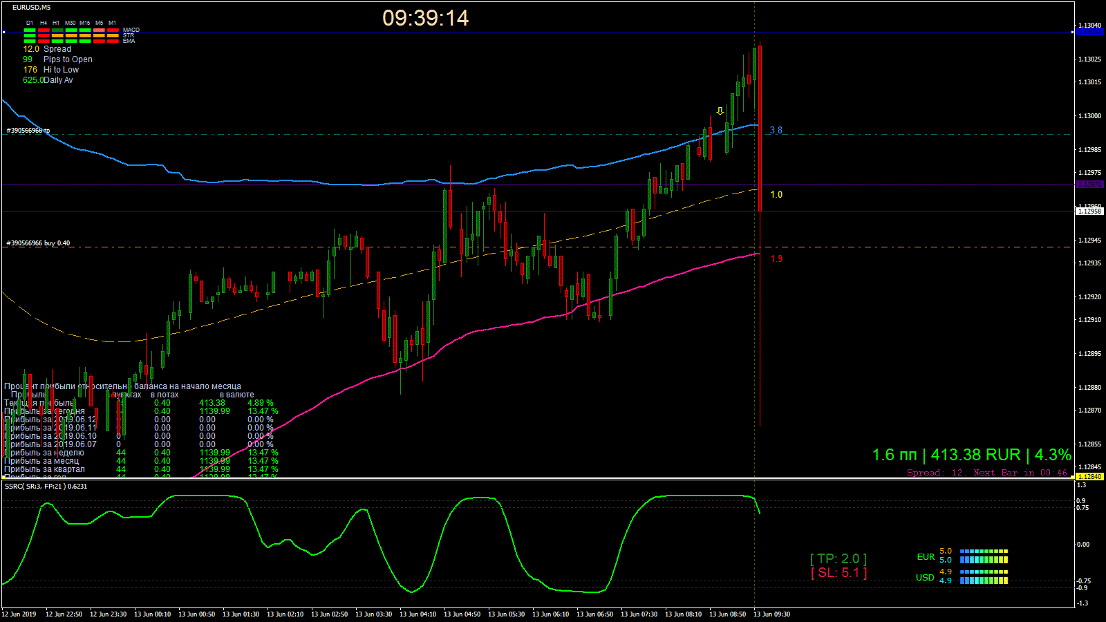This screenshot has height=622, width=1106.
Task: Select the #390566966 tp order line label
Action: tap(28, 131)
